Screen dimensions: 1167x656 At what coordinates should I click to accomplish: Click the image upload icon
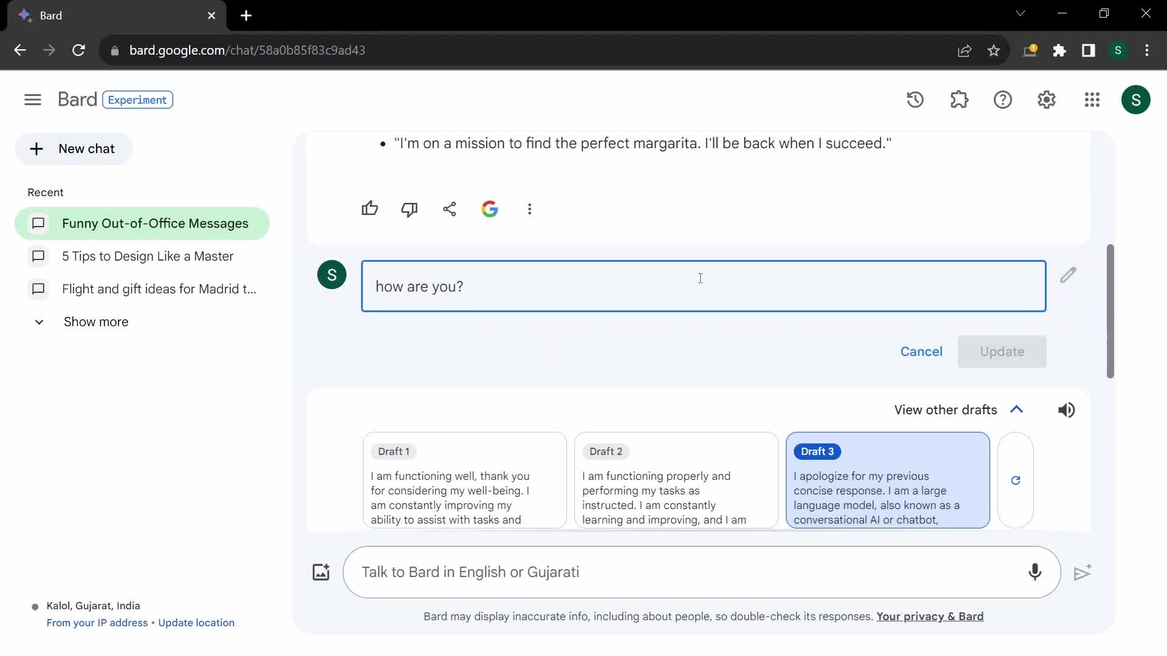(320, 571)
